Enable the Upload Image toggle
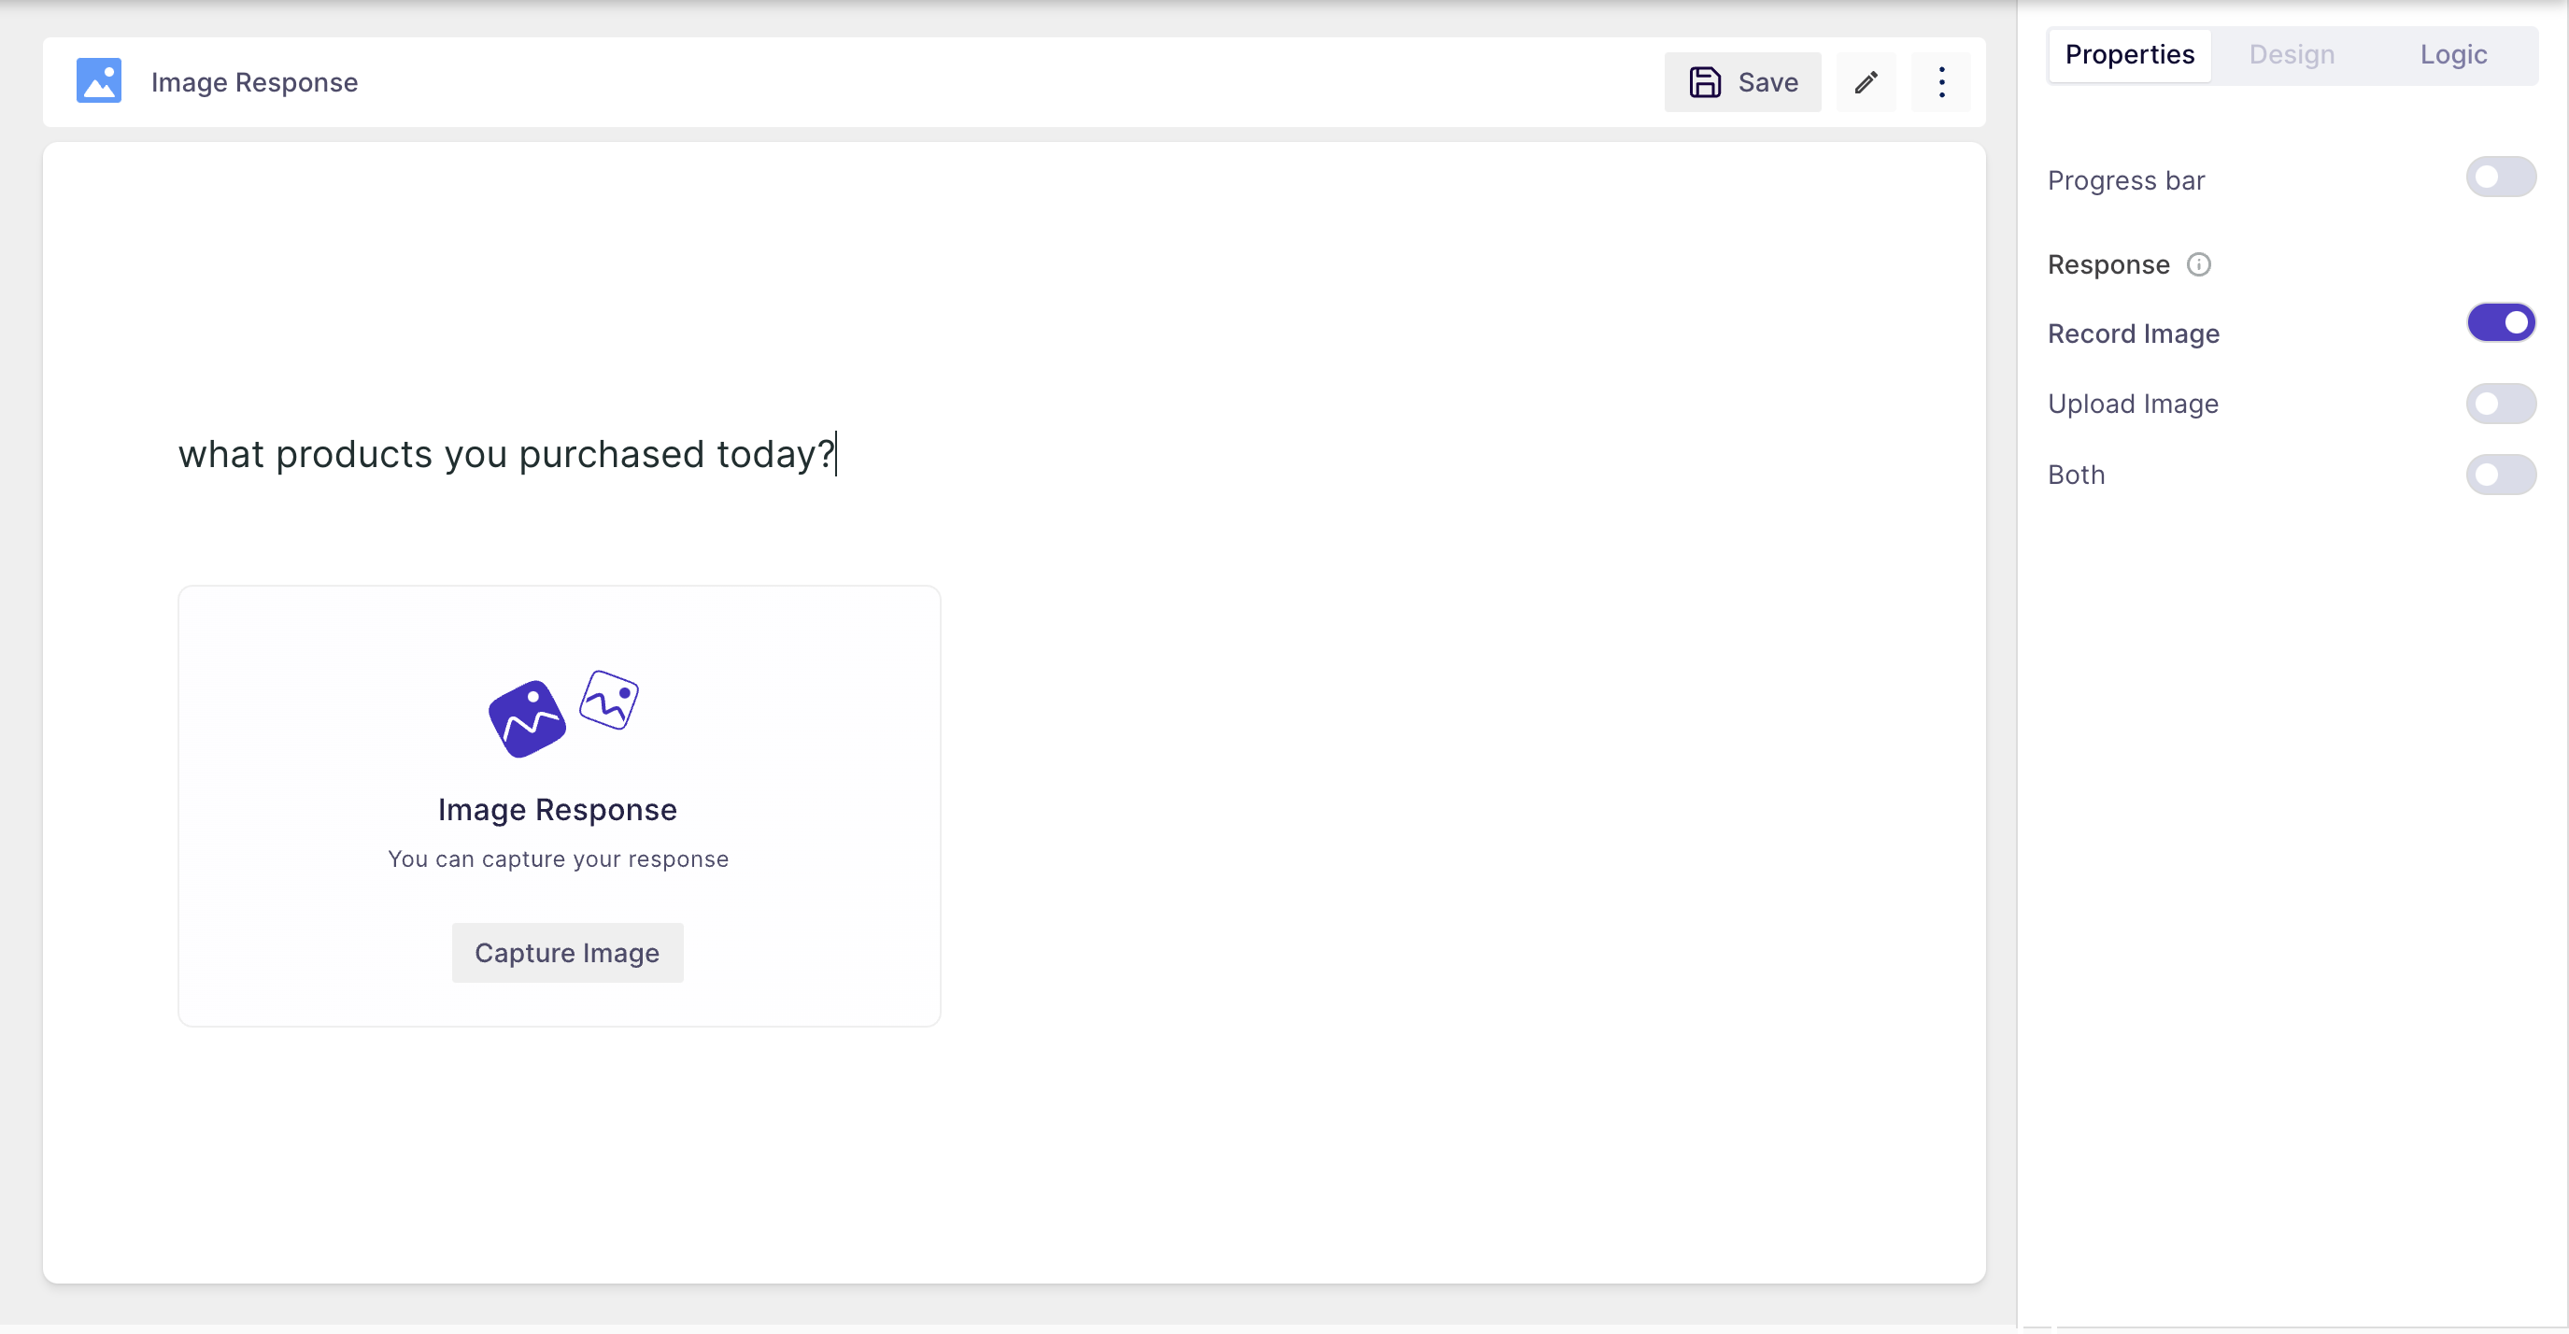Viewport: 2569px width, 1334px height. (x=2500, y=404)
